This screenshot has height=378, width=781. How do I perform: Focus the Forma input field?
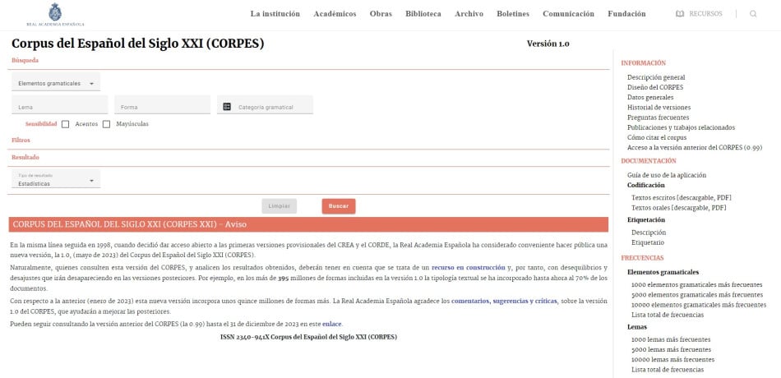(163, 105)
